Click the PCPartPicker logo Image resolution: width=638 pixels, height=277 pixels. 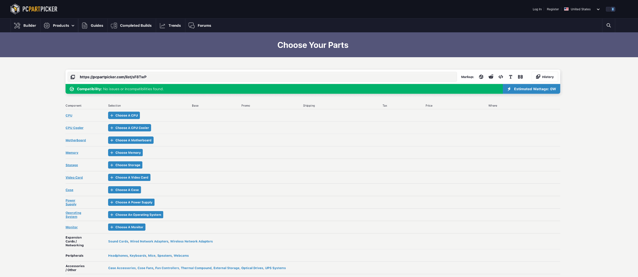tap(34, 9)
